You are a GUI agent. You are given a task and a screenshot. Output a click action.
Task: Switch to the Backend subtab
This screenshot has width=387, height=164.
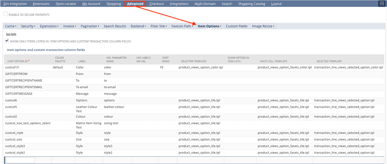pyautogui.click(x=138, y=26)
